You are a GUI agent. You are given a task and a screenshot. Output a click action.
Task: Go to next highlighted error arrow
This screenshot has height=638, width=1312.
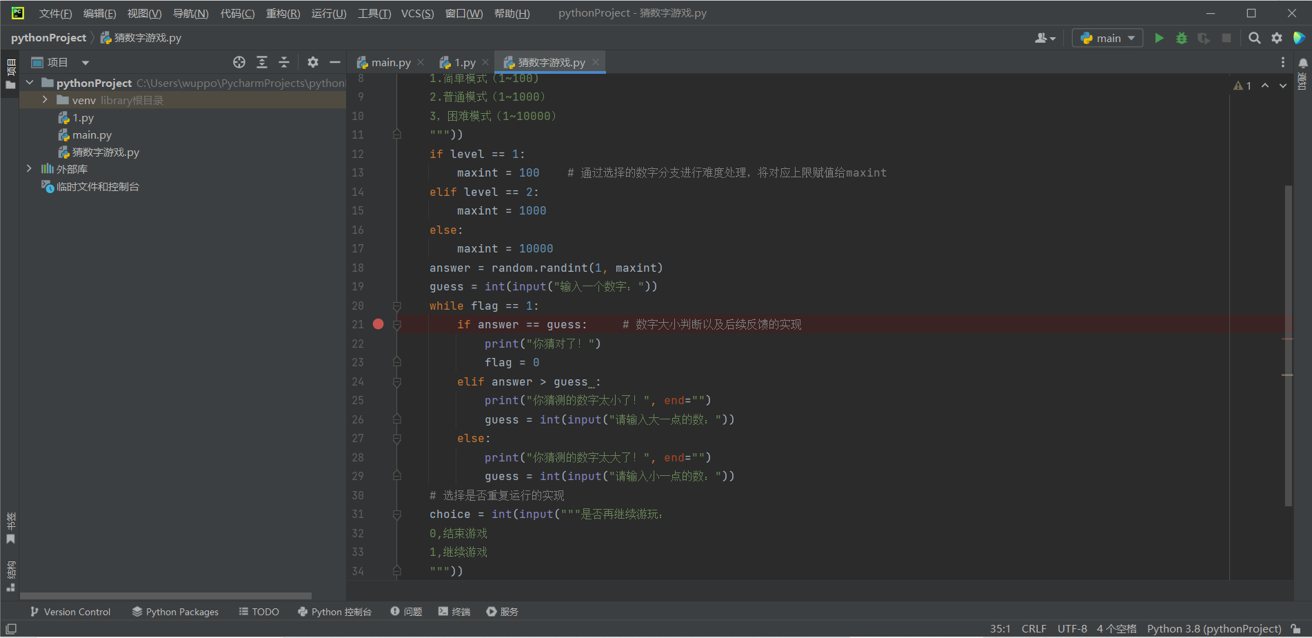point(1283,86)
